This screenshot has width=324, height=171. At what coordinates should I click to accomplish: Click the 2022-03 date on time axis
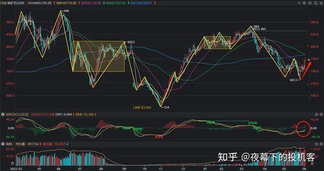pyautogui.click(x=16, y=169)
